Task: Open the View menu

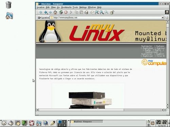Action: pyautogui.click(x=53, y=7)
